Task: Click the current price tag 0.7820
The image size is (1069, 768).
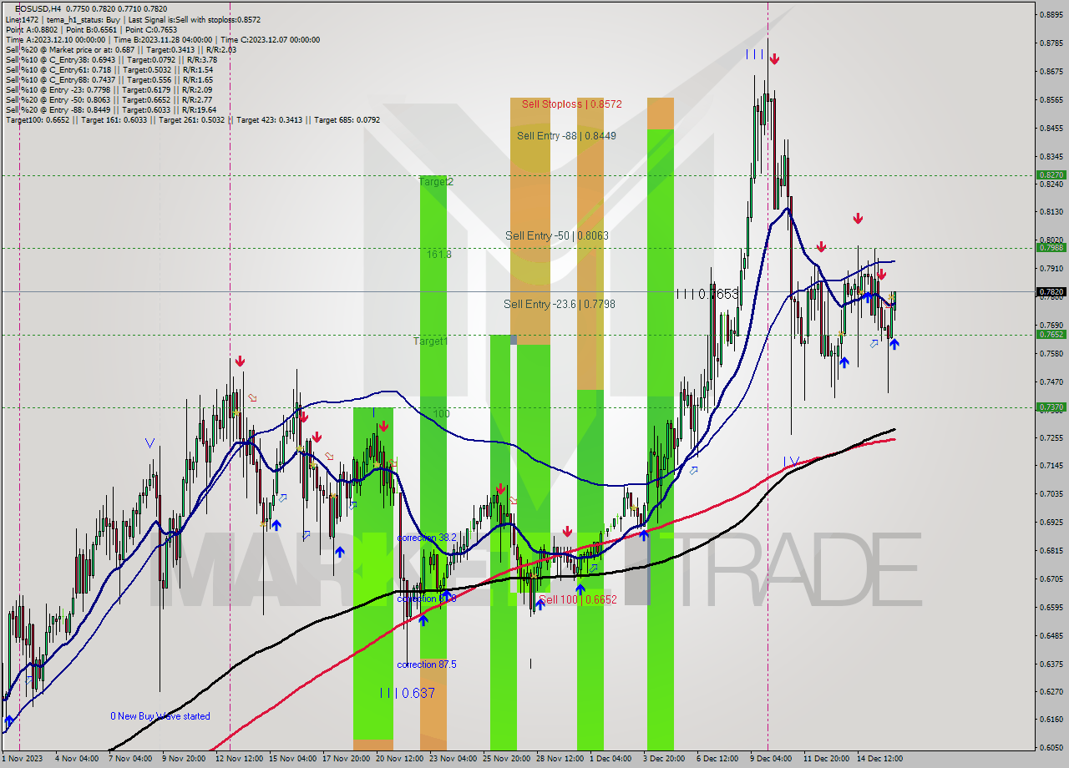Action: [1051, 292]
